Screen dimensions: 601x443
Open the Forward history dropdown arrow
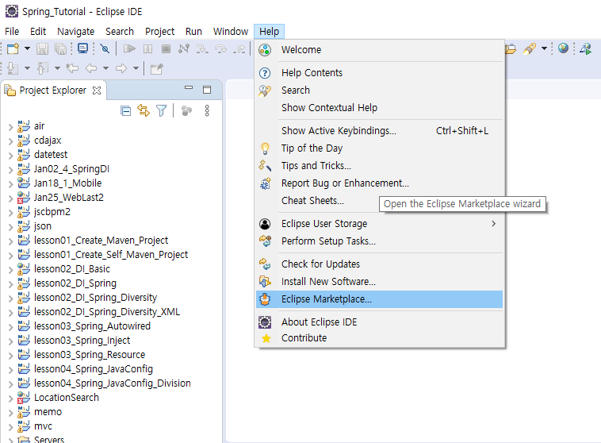[136, 68]
